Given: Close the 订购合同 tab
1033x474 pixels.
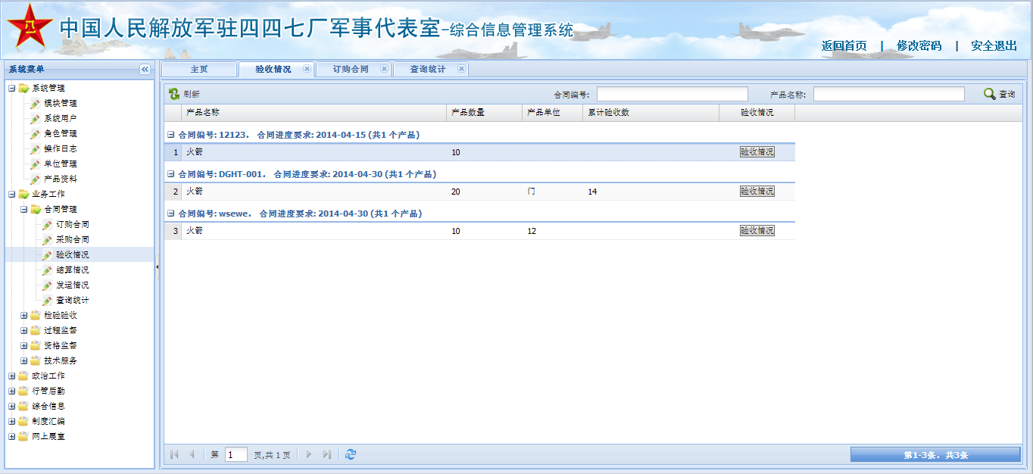Looking at the screenshot, I should [384, 69].
